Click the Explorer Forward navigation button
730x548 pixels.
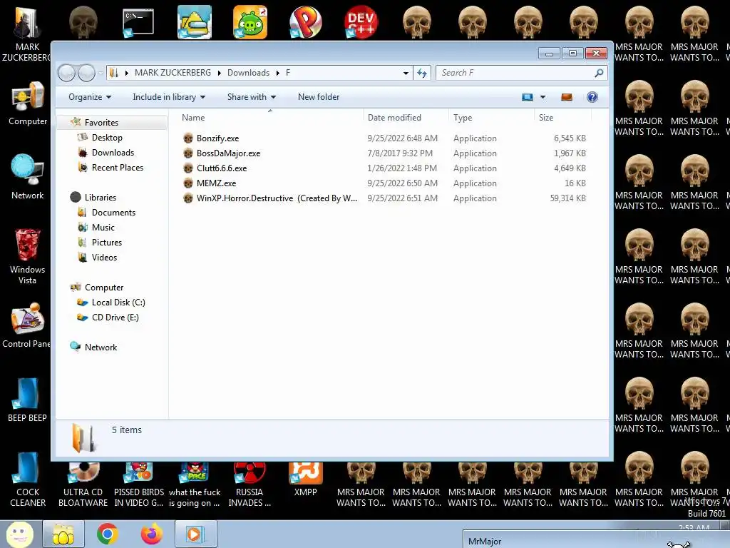pos(86,73)
